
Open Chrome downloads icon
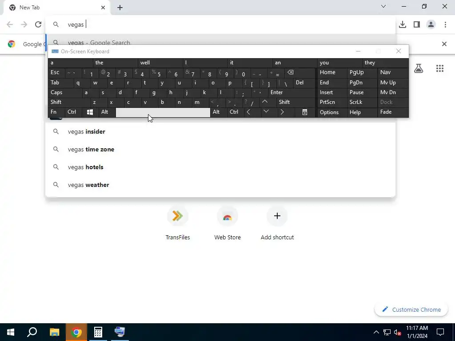403,25
